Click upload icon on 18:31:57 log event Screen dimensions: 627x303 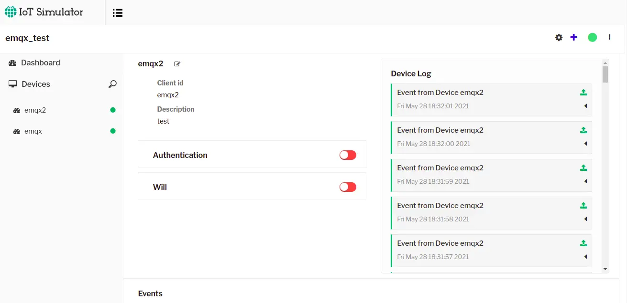point(583,243)
